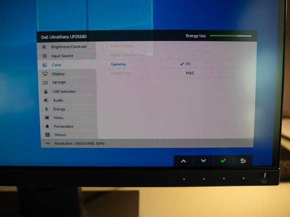Click the Input Source arrow icon
Screen dimensions: 290x217
click(45, 56)
